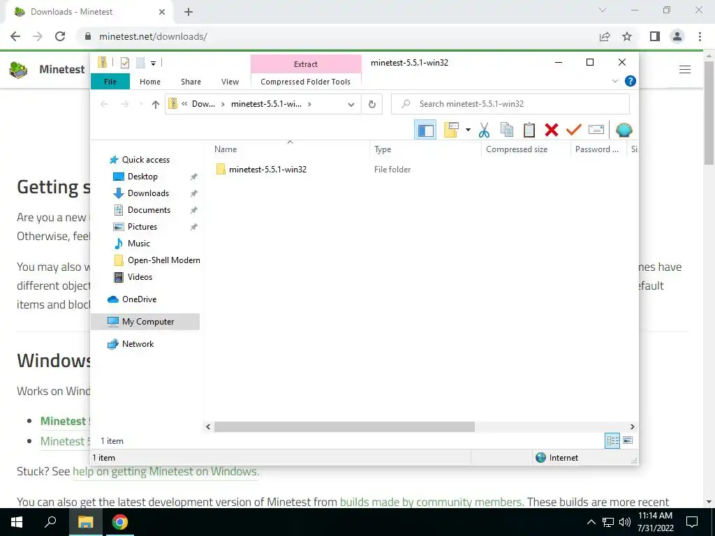Bookmark this page star icon in Chrome

click(x=627, y=36)
